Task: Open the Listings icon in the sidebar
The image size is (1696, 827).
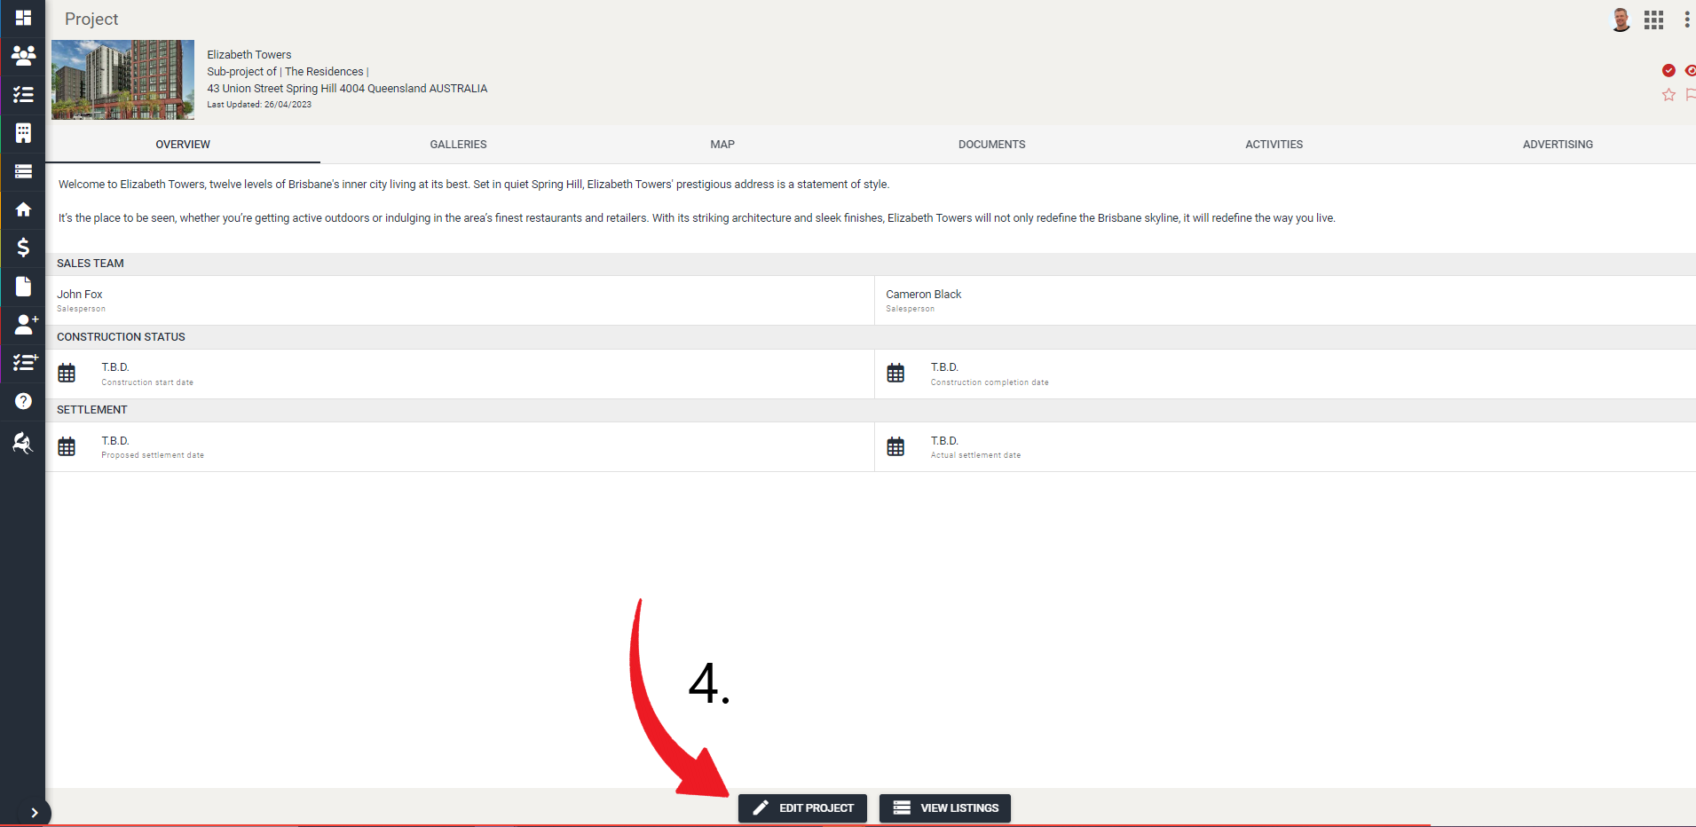Action: pyautogui.click(x=22, y=171)
